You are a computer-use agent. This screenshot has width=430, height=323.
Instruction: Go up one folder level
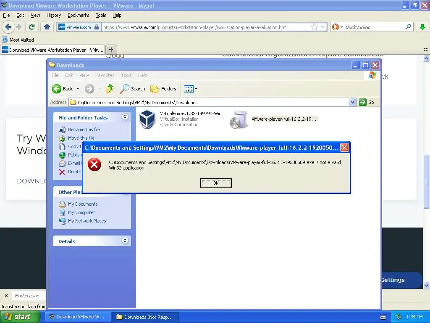click(110, 89)
